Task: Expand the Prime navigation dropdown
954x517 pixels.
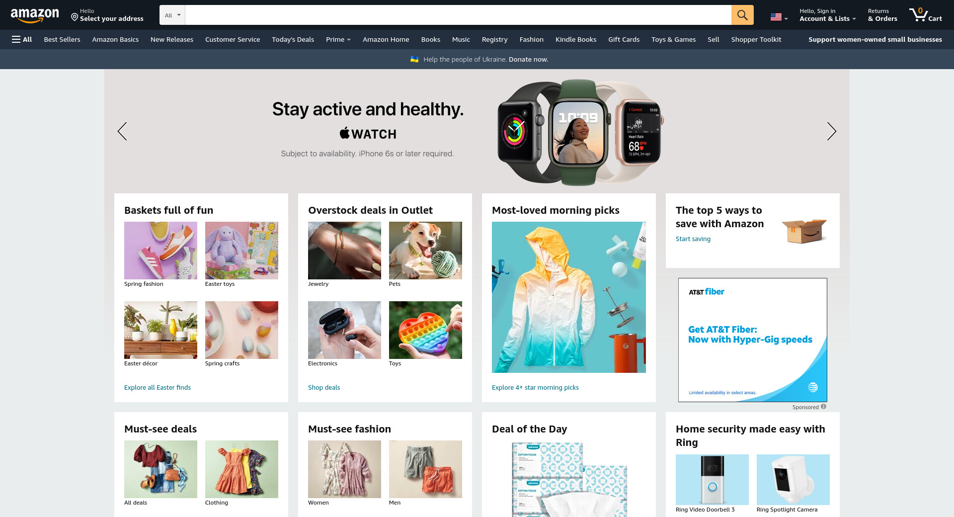Action: click(x=338, y=39)
